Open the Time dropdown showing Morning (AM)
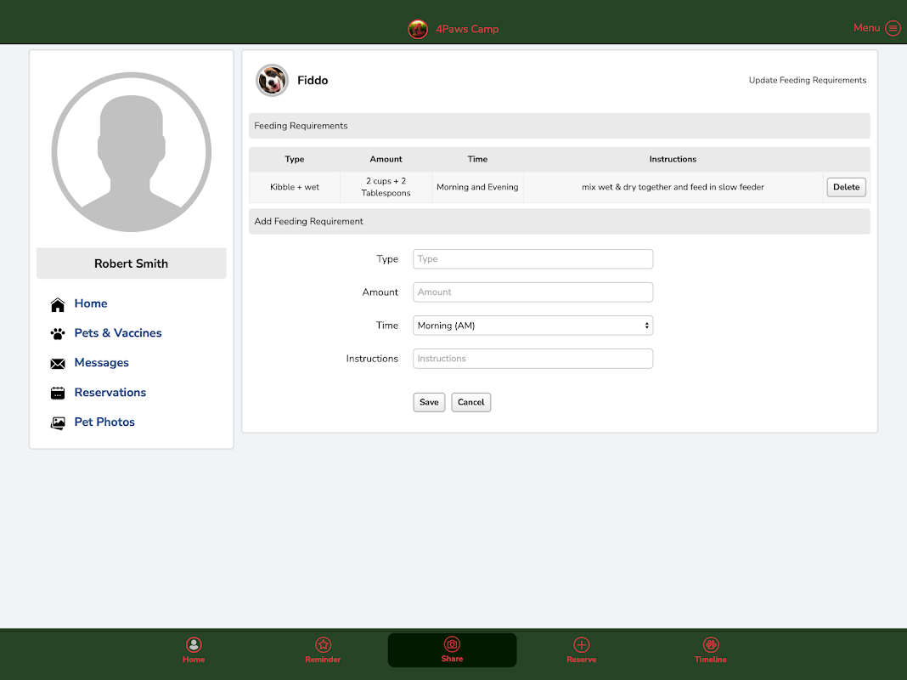The width and height of the screenshot is (907, 680). point(532,326)
